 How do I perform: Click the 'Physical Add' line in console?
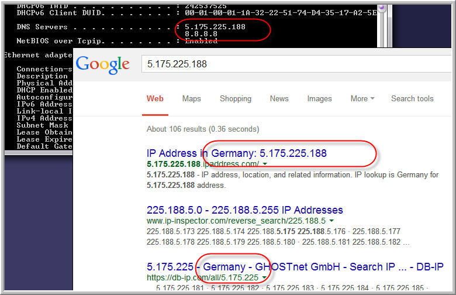point(44,83)
